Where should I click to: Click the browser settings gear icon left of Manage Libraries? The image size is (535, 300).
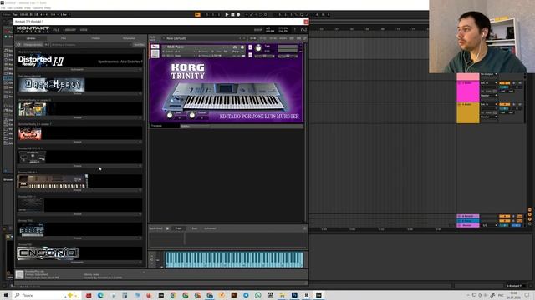[18, 44]
